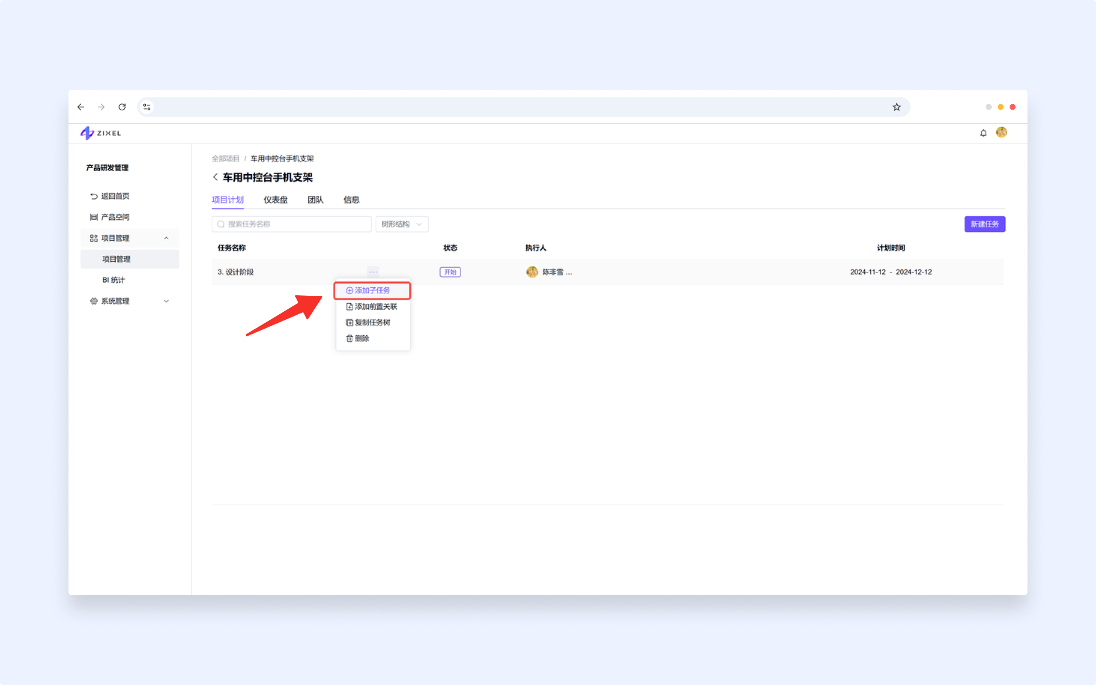The image size is (1096, 685).
Task: Click the 返回首页 return icon
Action: (x=94, y=196)
